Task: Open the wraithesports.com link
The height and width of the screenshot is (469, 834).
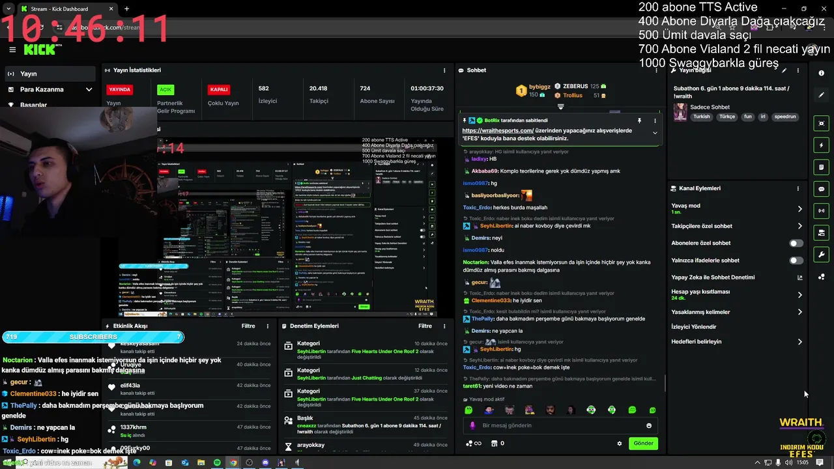Action: point(498,130)
